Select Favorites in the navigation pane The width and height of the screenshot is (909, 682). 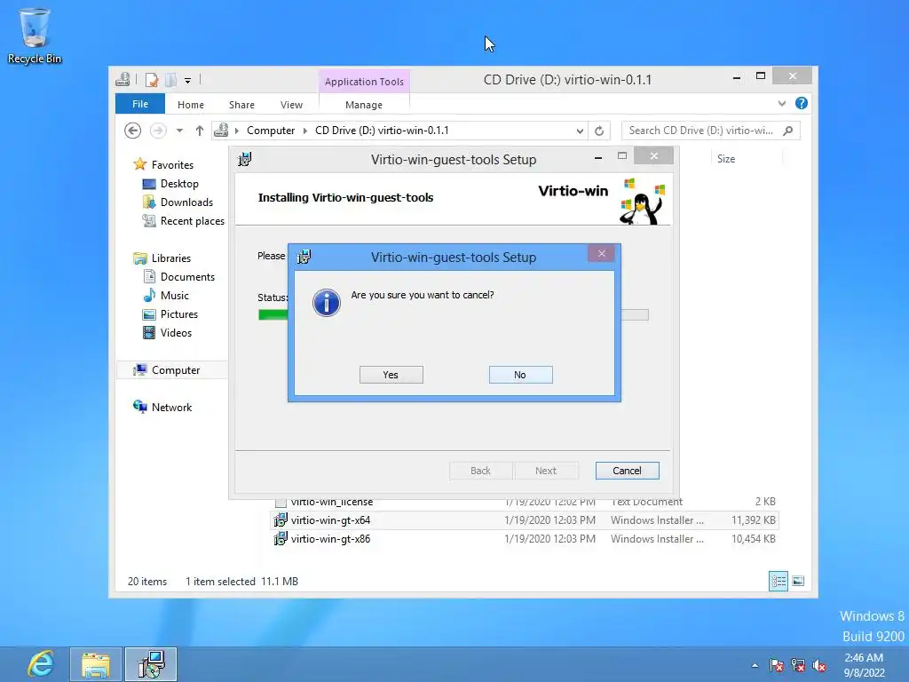(172, 164)
